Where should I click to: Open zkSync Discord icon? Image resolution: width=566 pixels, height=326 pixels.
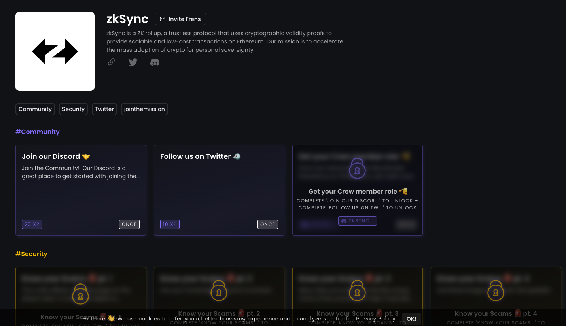coord(155,62)
